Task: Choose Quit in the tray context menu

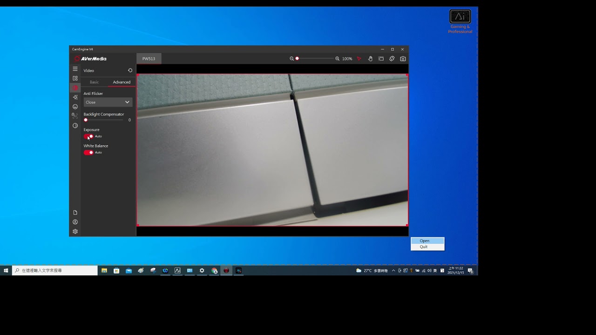Action: pos(427,247)
